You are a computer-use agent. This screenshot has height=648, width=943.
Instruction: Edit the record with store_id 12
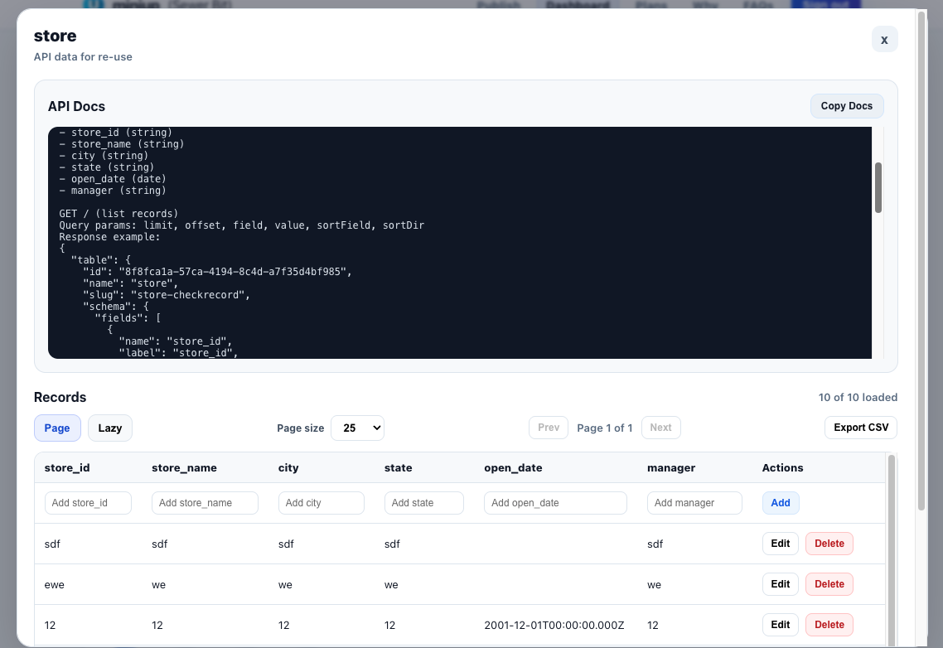(x=780, y=625)
